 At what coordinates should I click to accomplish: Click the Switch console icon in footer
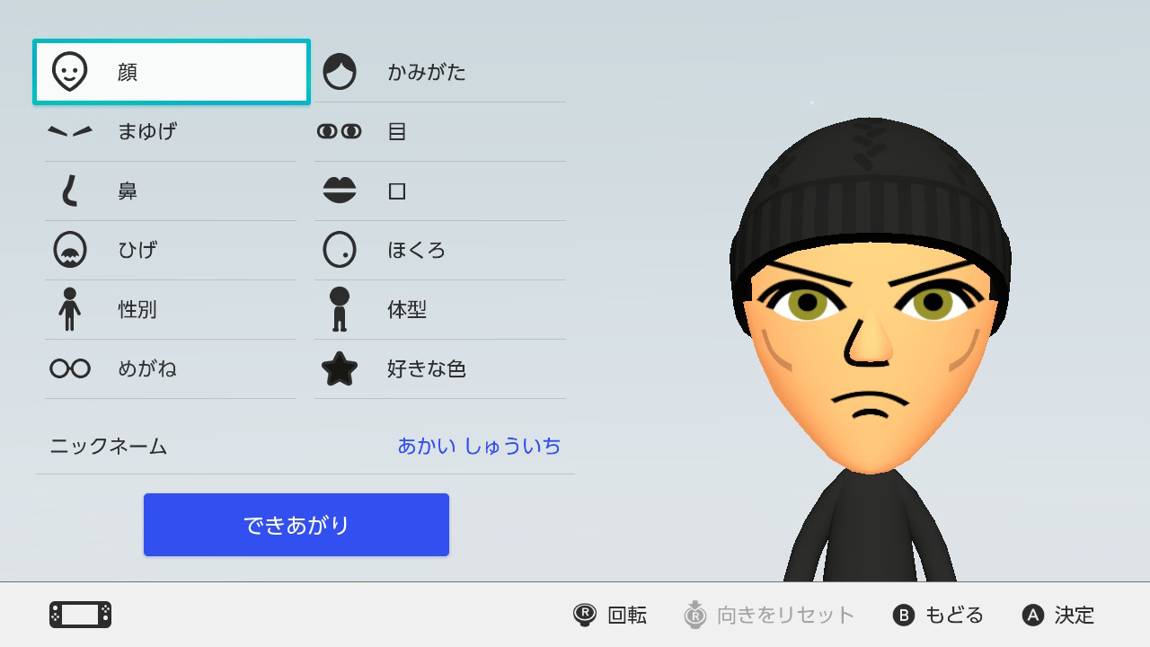click(80, 615)
